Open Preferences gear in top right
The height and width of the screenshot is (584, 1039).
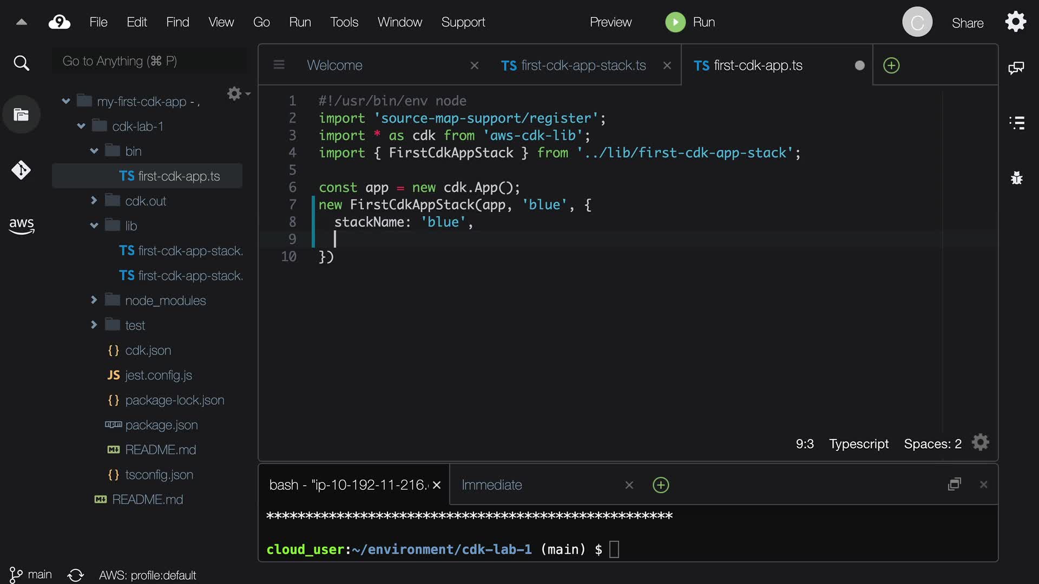click(x=1015, y=22)
